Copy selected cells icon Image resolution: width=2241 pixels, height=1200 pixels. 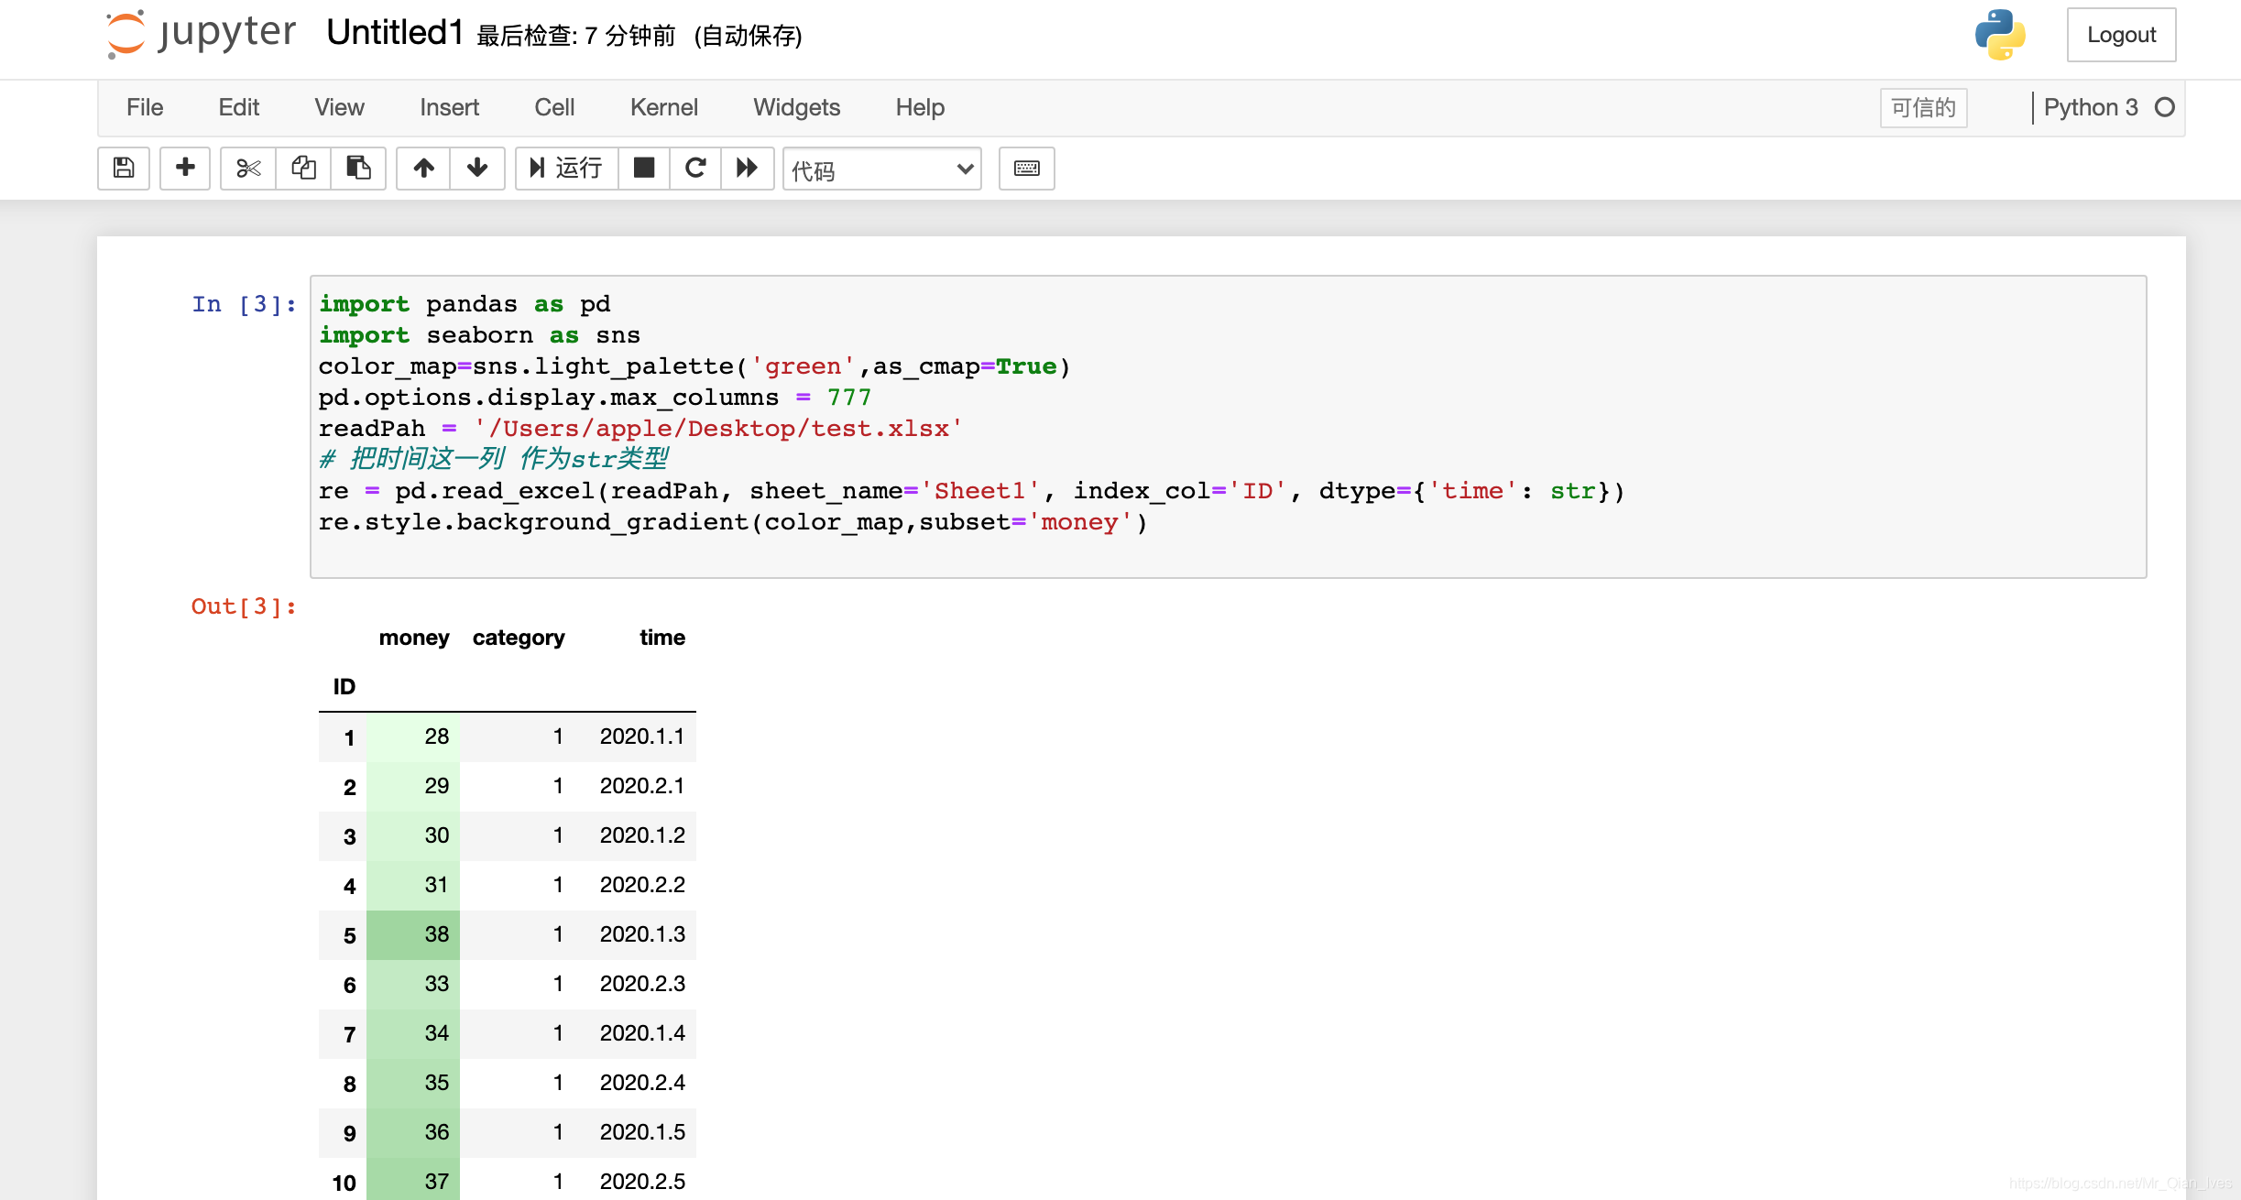tap(303, 169)
